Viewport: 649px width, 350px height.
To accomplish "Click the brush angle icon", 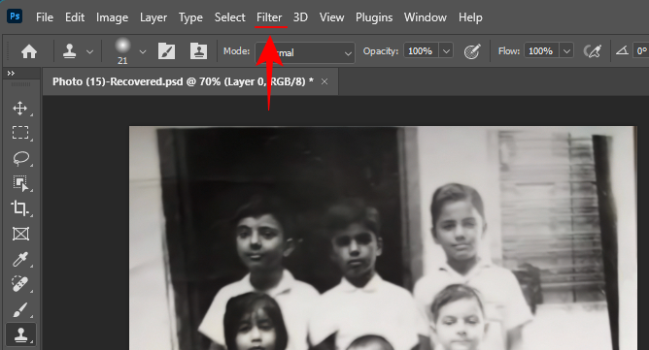I will 622,50.
